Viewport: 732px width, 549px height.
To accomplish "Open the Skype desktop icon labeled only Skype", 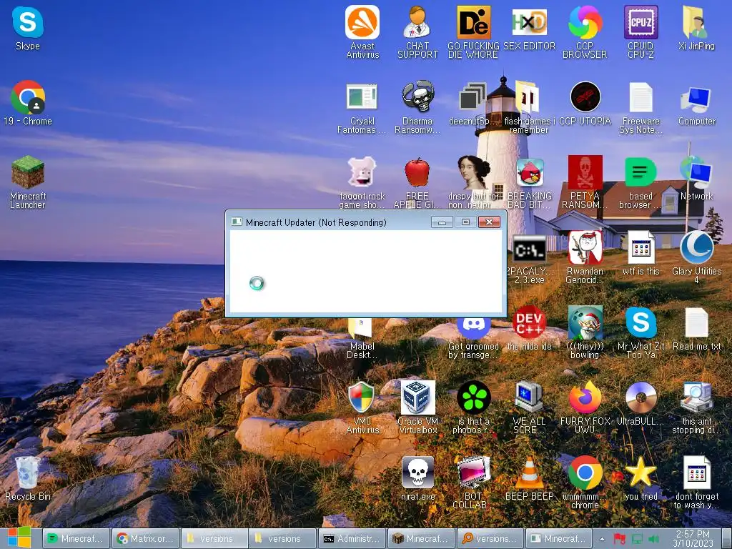I will (28, 29).
